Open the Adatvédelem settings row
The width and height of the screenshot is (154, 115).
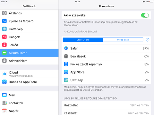pos(29,61)
